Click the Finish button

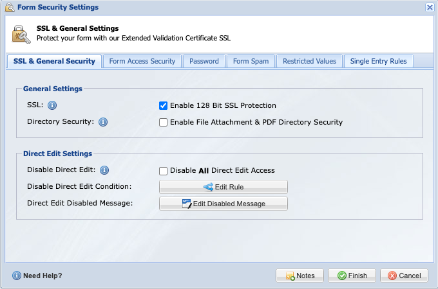[352, 276]
